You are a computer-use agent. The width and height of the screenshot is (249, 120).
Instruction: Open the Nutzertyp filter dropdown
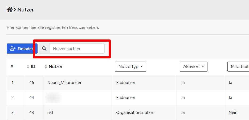click(130, 67)
